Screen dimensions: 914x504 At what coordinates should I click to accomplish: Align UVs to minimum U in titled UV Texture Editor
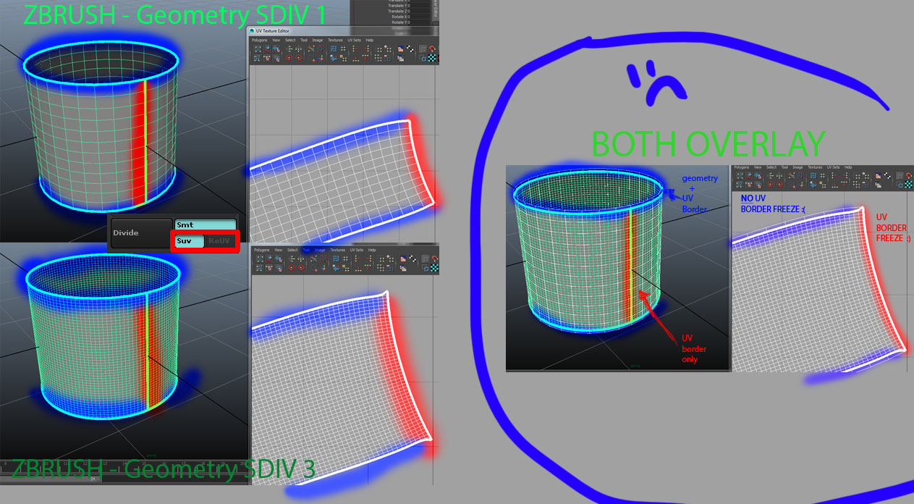355,49
